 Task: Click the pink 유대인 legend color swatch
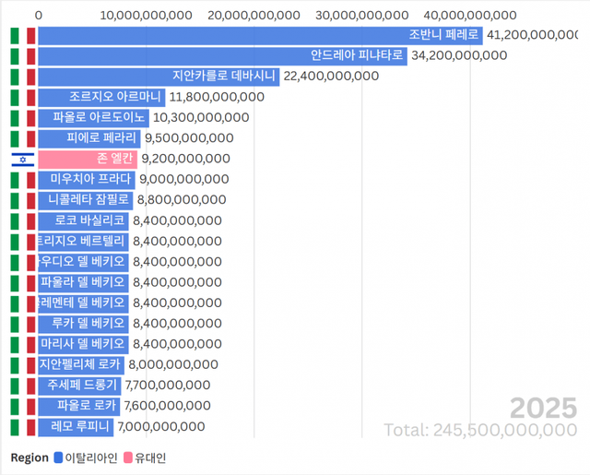click(x=128, y=457)
